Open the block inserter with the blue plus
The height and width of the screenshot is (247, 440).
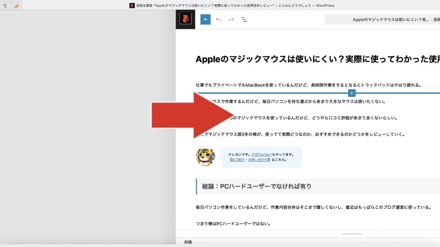coord(205,19)
